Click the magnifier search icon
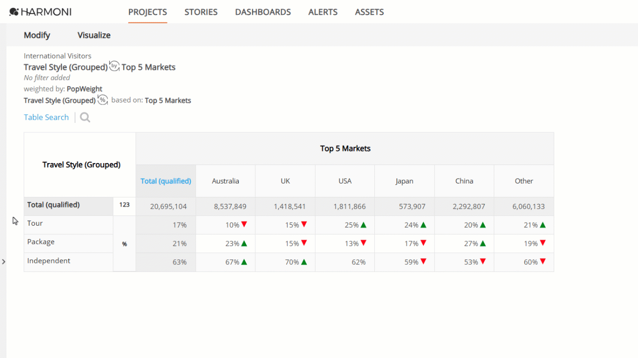 [85, 117]
